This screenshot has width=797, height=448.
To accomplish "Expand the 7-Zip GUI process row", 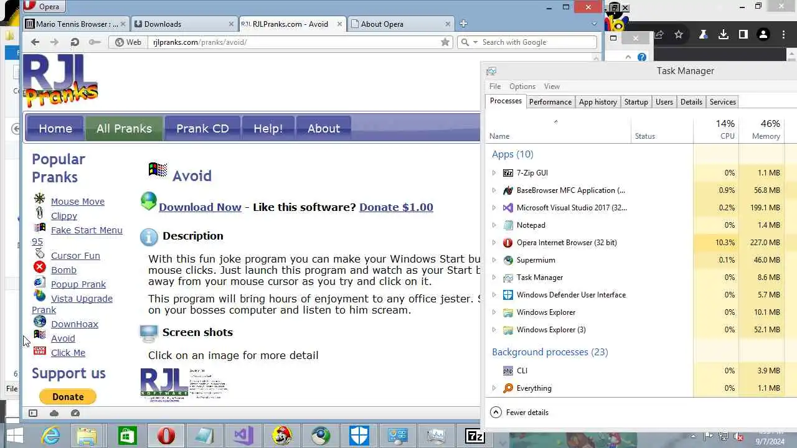I will [494, 173].
